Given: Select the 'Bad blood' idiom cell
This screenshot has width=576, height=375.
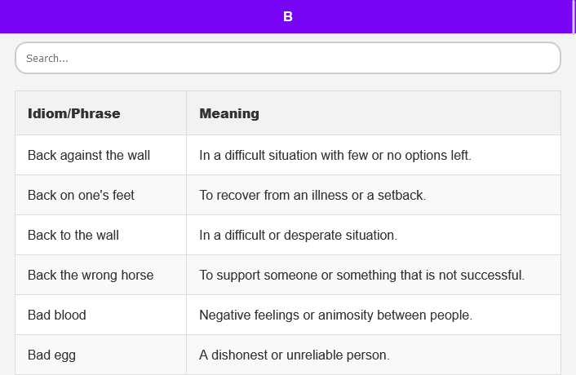Looking at the screenshot, I should [x=57, y=315].
